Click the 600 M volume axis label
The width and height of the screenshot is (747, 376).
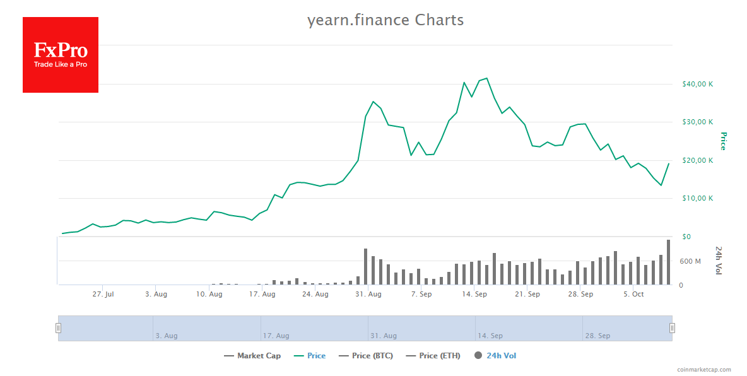(x=690, y=261)
